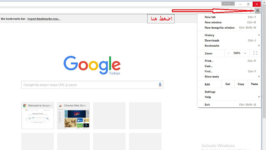
Task: Open New incognito window
Action: coord(229,28)
